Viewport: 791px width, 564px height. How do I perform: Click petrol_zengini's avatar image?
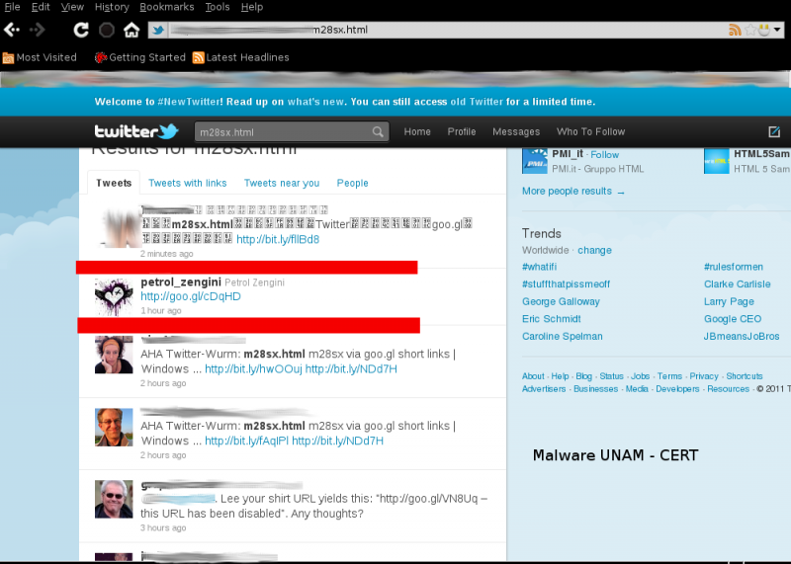tap(114, 297)
